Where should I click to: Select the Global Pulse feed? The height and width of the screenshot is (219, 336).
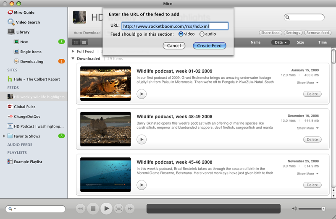(x=24, y=107)
